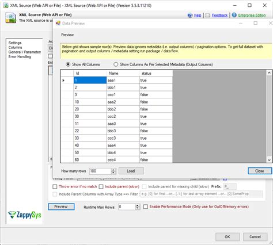Decrease How many rows with down arrow

click(x=113, y=173)
